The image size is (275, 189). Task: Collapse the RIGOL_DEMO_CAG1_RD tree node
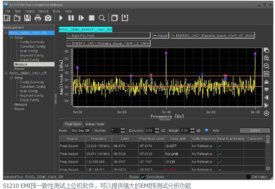pos(6,33)
